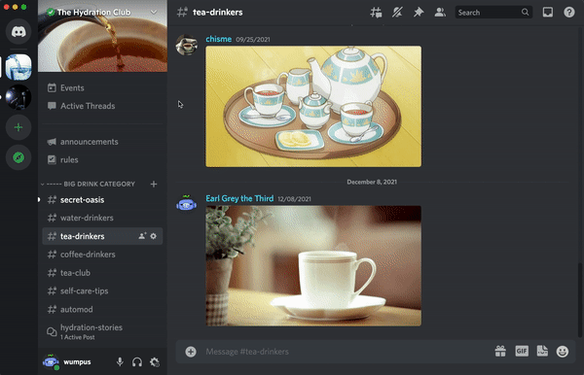Viewport: 584px width, 375px height.
Task: Click the upload attachment plus button
Action: (x=191, y=352)
